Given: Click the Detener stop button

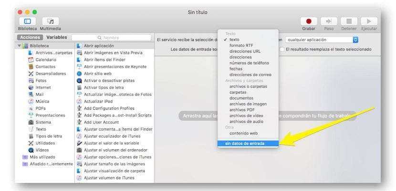Looking at the screenshot, I should click(x=349, y=21).
